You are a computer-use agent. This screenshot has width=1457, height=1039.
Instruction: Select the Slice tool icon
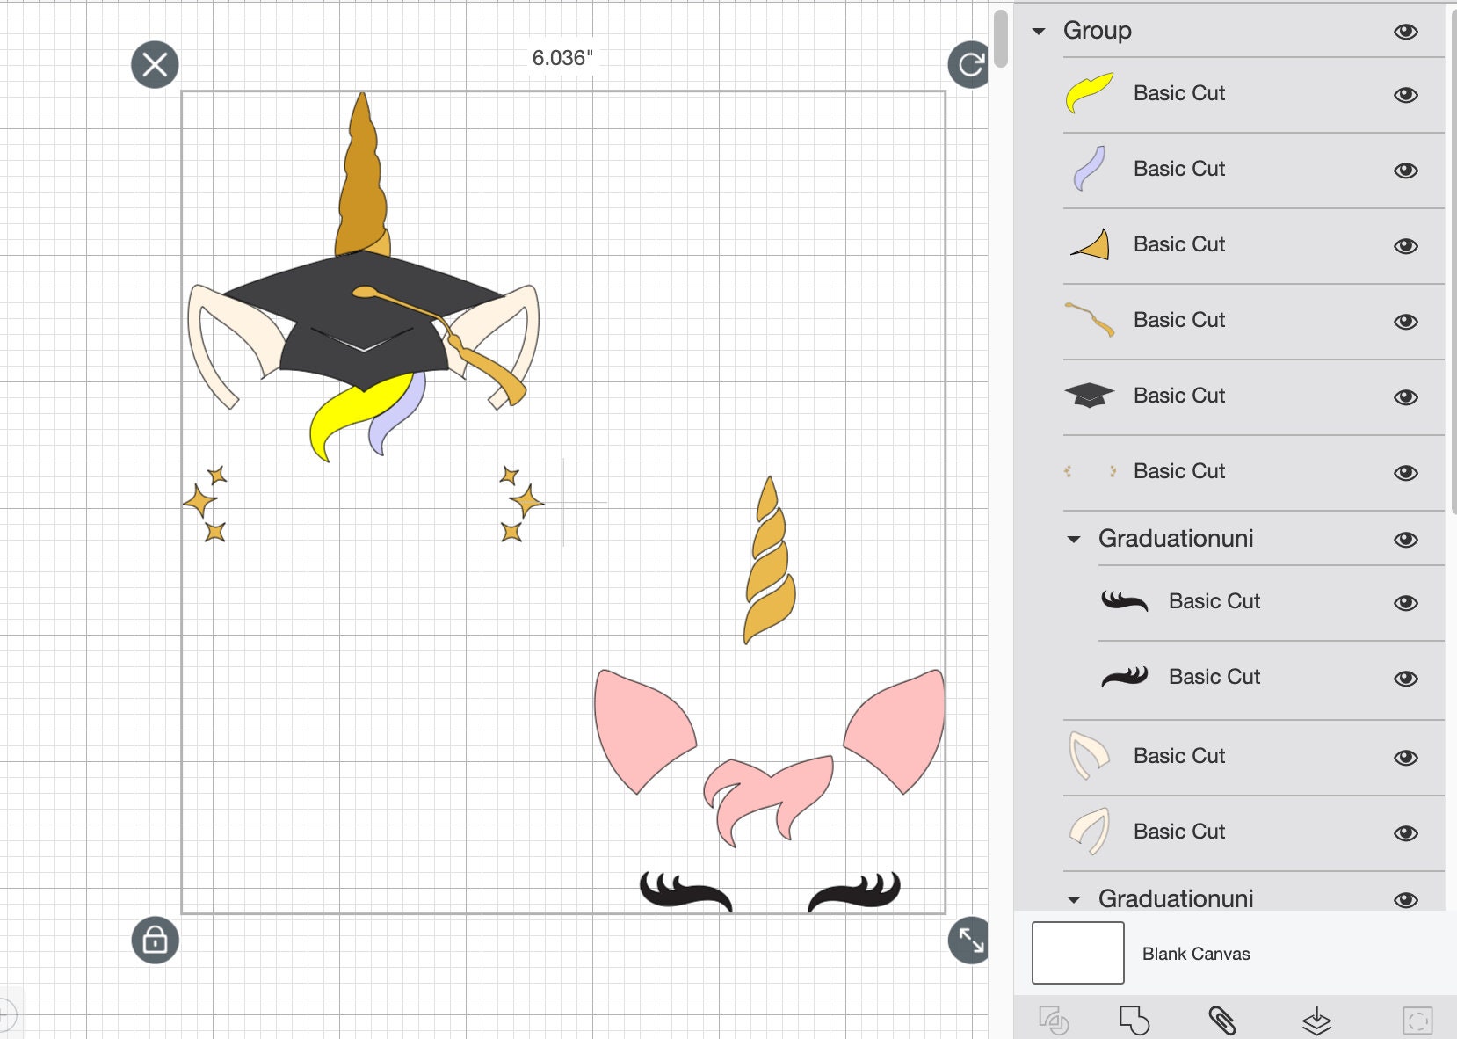coord(1053,1020)
